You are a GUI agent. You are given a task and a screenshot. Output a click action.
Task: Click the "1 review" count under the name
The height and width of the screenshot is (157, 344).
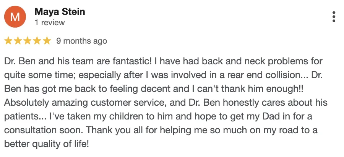(x=50, y=23)
